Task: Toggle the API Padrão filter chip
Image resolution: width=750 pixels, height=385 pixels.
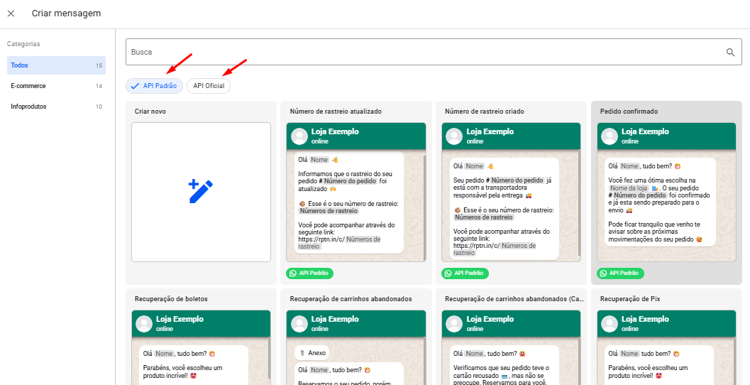Action: click(155, 86)
